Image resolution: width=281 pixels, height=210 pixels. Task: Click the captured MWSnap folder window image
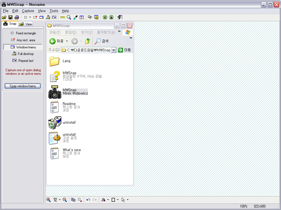point(90,104)
